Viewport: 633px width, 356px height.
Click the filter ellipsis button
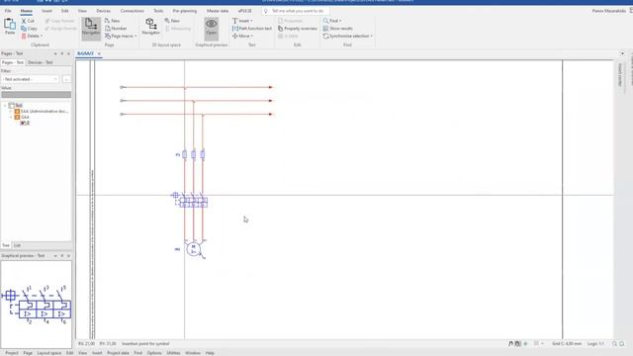(66, 79)
